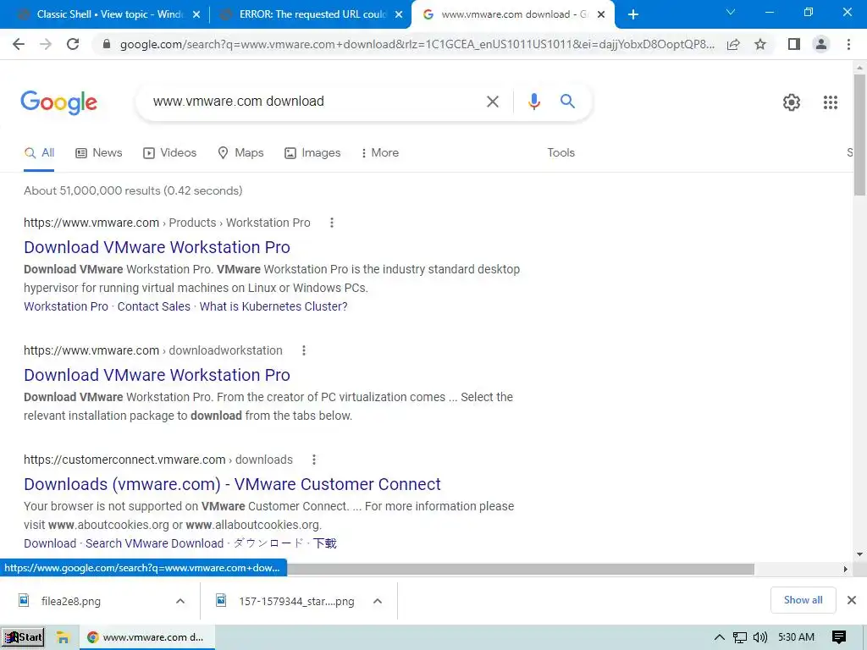Open Google apps grid

click(830, 102)
